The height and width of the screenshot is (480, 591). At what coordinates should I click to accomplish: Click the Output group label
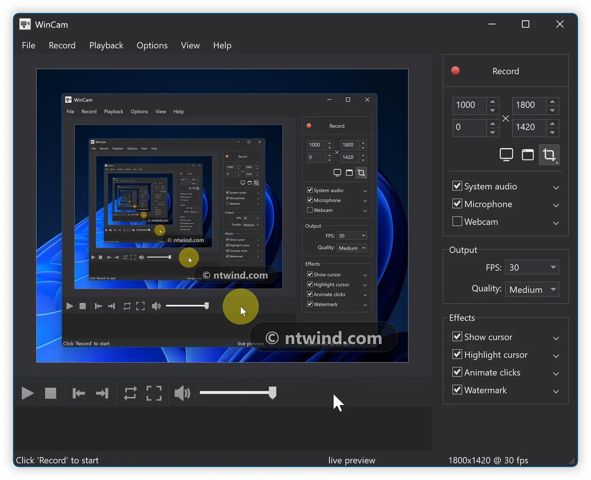pyautogui.click(x=463, y=250)
